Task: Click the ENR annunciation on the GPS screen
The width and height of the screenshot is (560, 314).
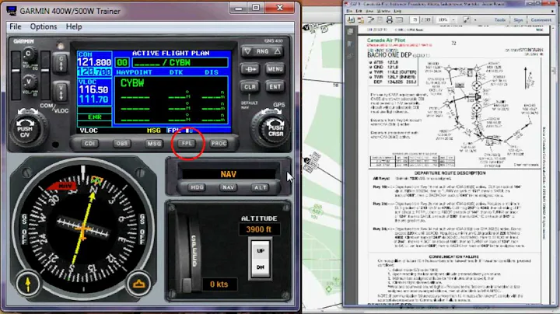Action: pyautogui.click(x=95, y=117)
